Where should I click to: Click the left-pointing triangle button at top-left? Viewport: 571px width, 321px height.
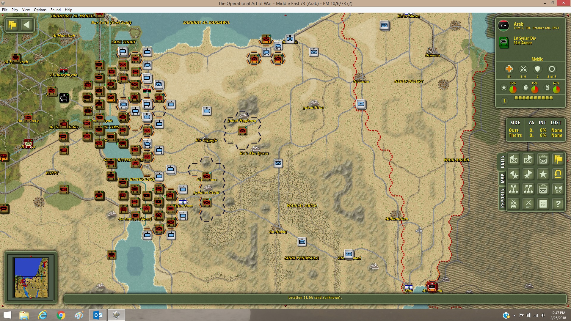point(27,25)
